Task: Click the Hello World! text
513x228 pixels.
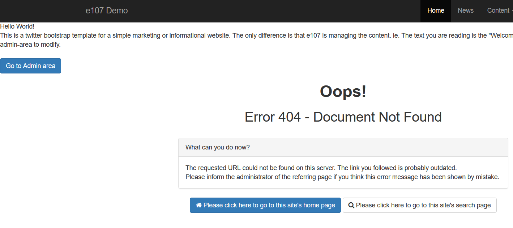Action: [x=17, y=26]
